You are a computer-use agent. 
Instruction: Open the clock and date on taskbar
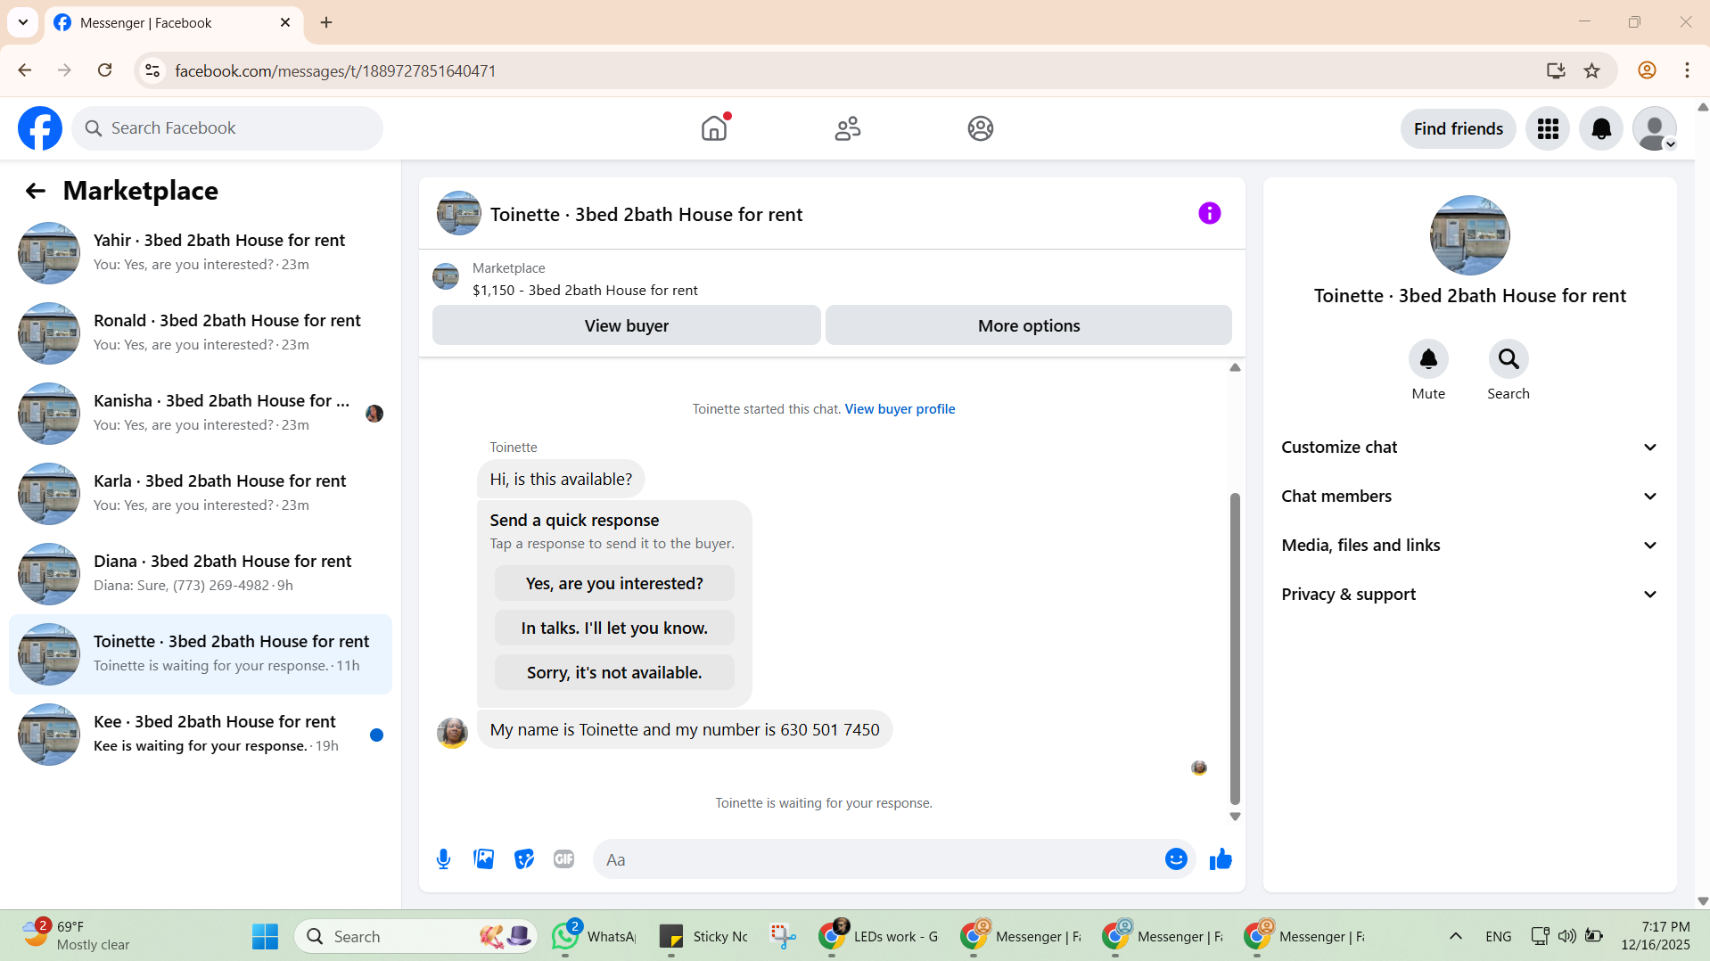click(1656, 936)
